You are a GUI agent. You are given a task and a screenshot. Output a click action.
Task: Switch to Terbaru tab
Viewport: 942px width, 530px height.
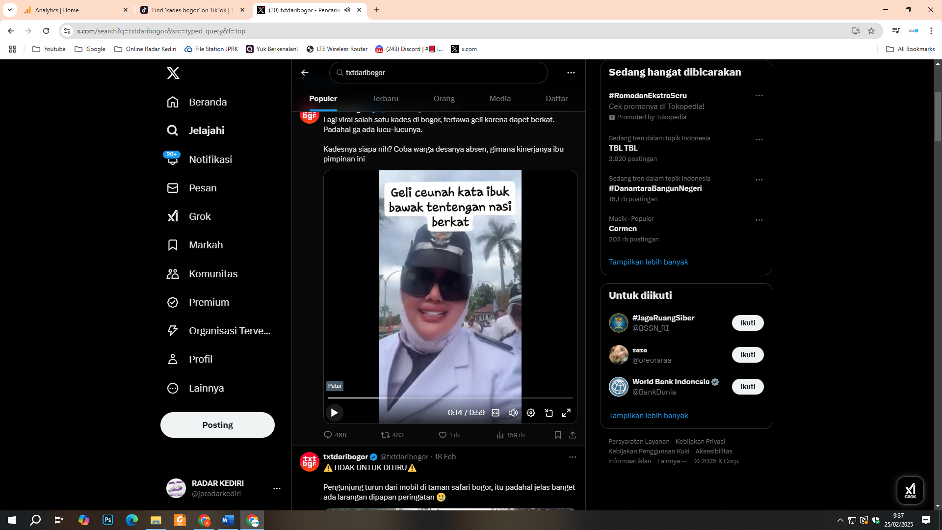[x=385, y=99]
